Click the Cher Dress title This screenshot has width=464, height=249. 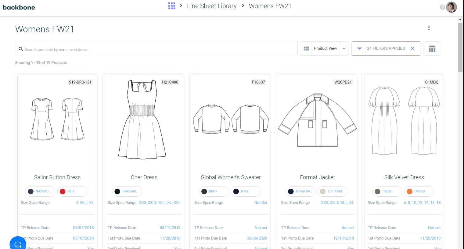144,177
